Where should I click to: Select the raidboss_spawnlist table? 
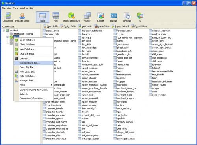[160, 31]
